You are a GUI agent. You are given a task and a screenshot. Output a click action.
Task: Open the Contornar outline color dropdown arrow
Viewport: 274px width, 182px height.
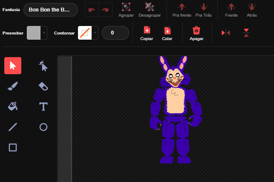pos(95,33)
